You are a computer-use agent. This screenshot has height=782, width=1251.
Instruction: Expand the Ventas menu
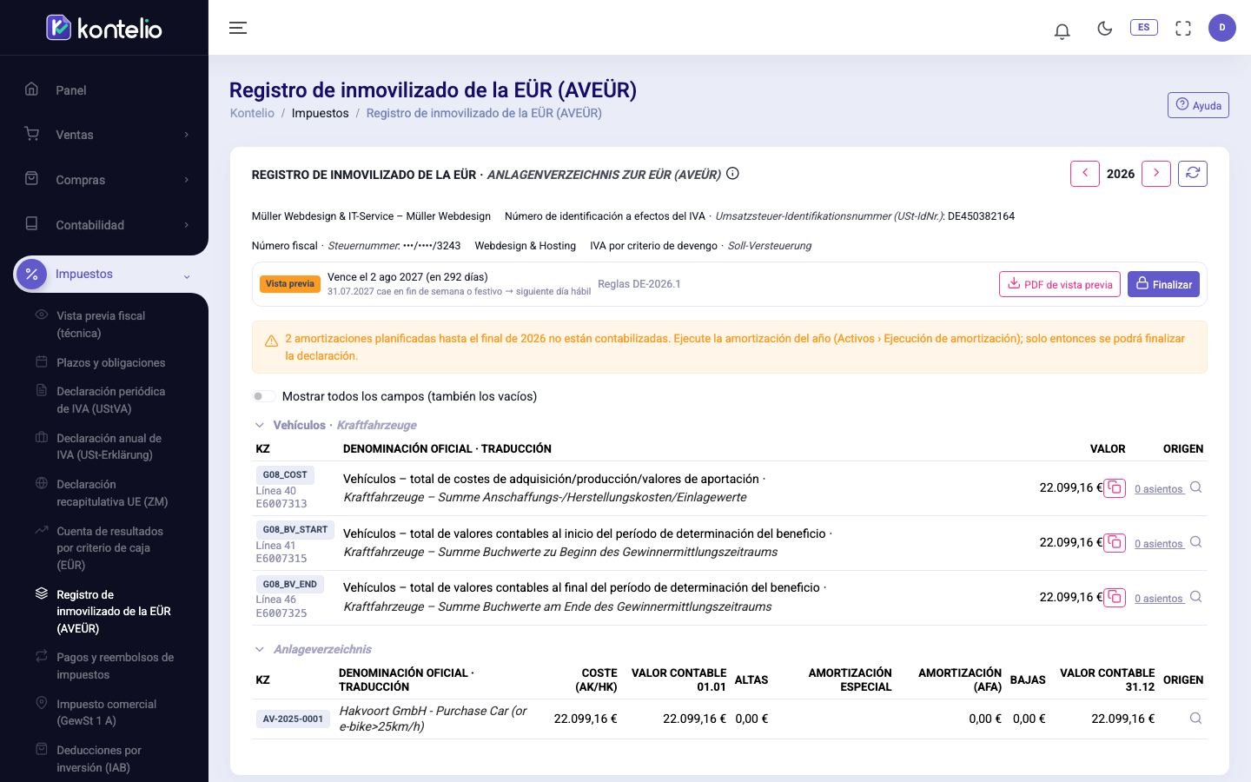[104, 135]
